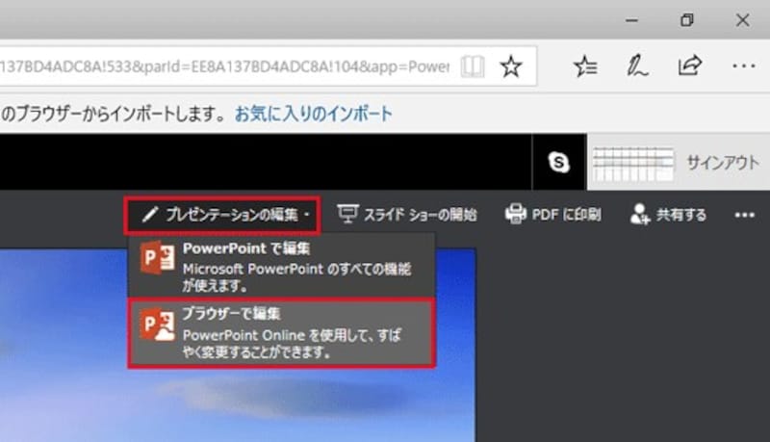
Task: Open Edge's more settings ellipsis
Action: tap(743, 66)
